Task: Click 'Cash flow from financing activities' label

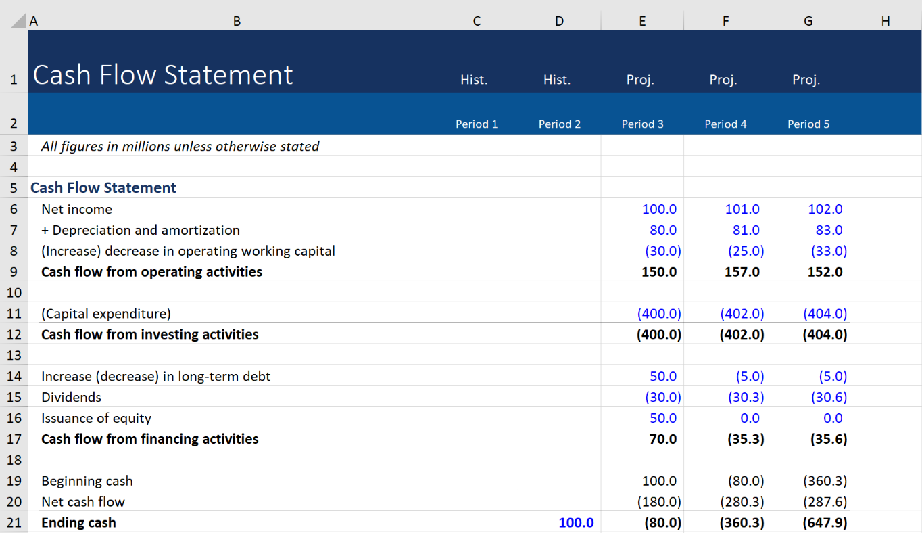Action: pyautogui.click(x=150, y=439)
